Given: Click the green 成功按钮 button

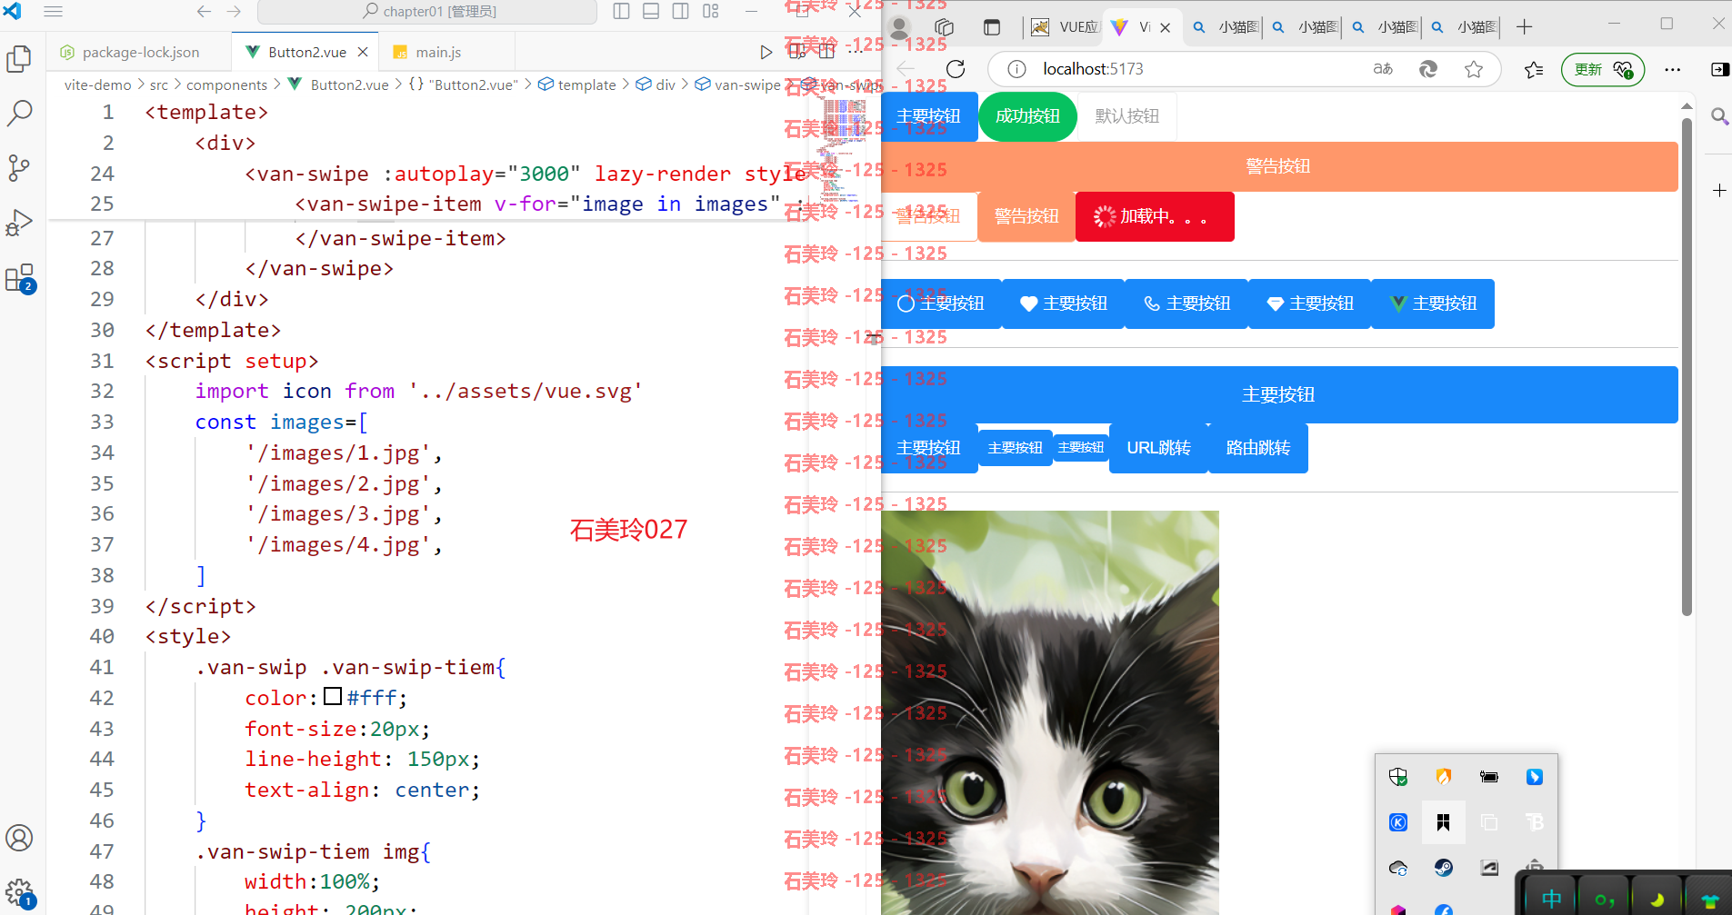Looking at the screenshot, I should 1027,116.
